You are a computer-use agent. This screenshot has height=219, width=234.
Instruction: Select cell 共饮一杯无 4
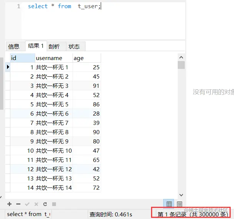pos(54,95)
